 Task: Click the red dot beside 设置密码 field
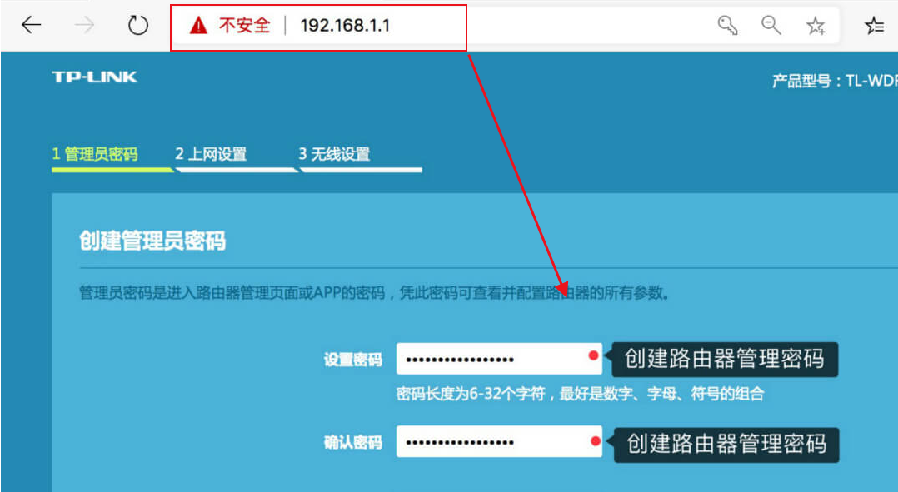593,355
